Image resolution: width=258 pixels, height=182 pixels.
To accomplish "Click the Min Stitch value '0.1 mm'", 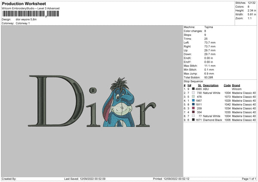I will 209,70.
